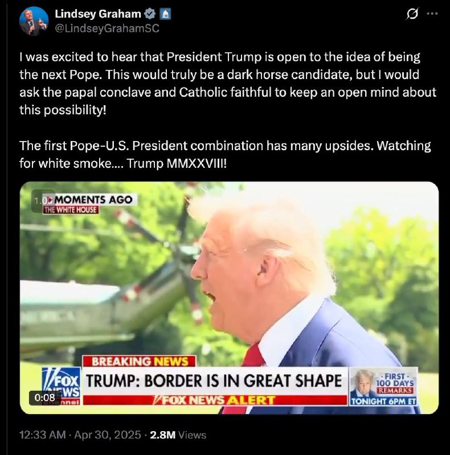This screenshot has height=455, width=450.
Task: Click the blue verified checkmark badge
Action: [150, 14]
